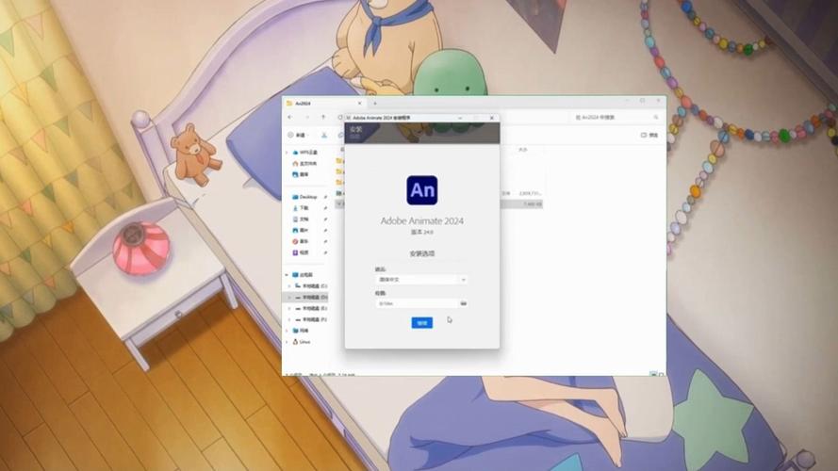Open Local Disk (D:) in sidebar

point(311,298)
